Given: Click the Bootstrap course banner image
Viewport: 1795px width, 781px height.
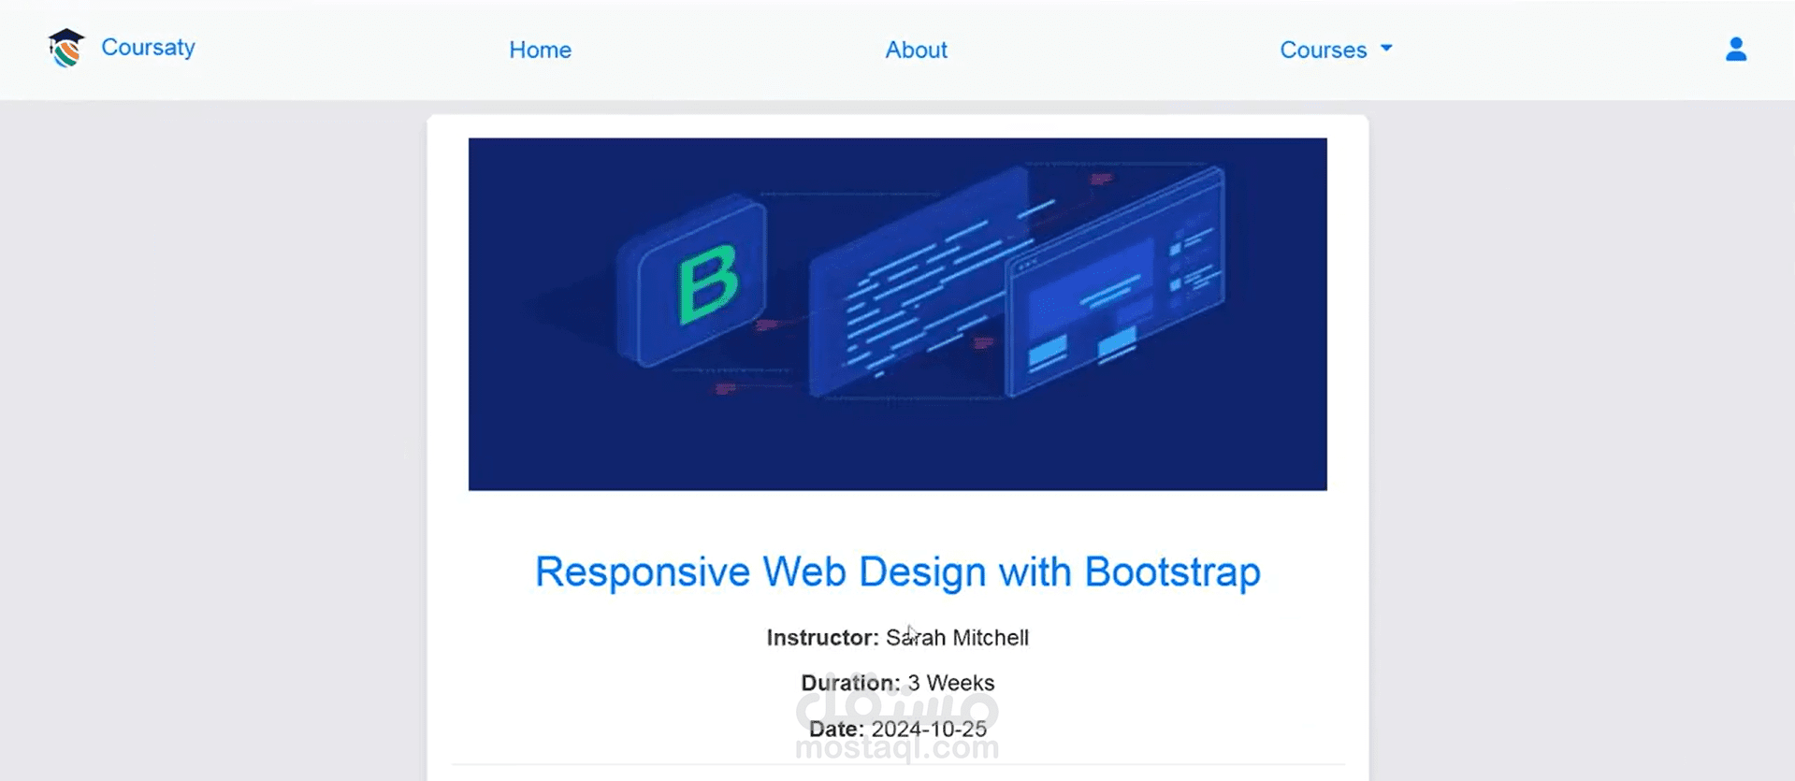Looking at the screenshot, I should tap(897, 314).
